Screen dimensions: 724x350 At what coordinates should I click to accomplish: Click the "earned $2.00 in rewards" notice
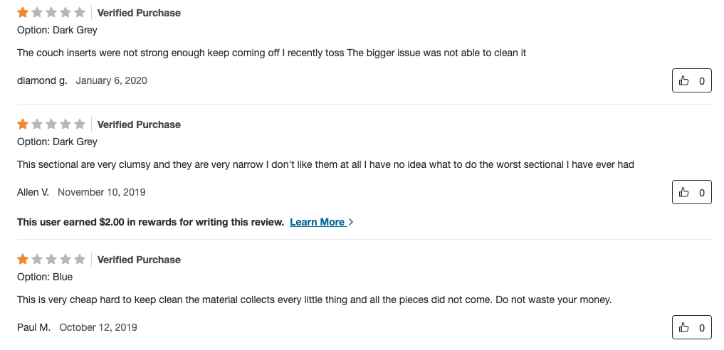click(x=150, y=222)
